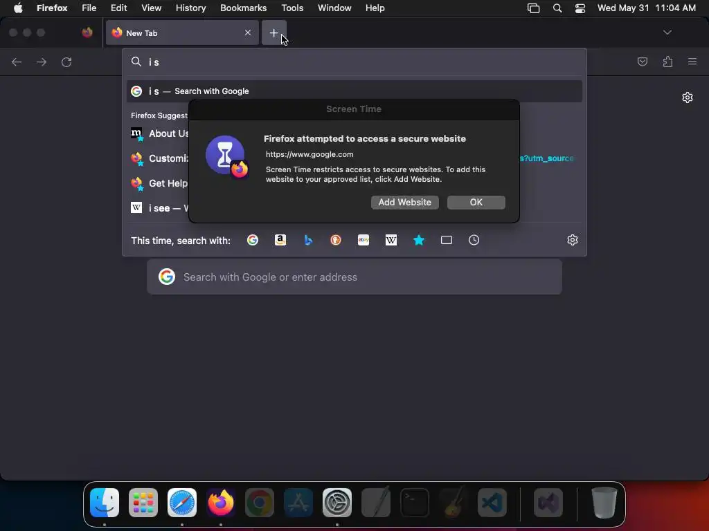Expand the list all tabs chevron

tap(667, 32)
